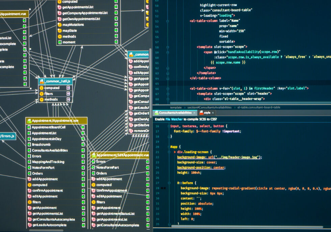331x232 pixels.
Task: Click computed icon in _common_/util.js node
Action: tap(41, 88)
